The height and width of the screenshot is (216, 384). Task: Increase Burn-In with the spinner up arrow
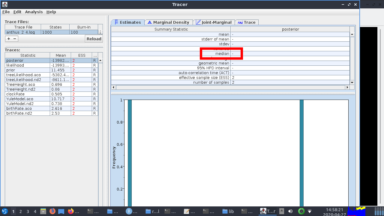pos(100,31)
